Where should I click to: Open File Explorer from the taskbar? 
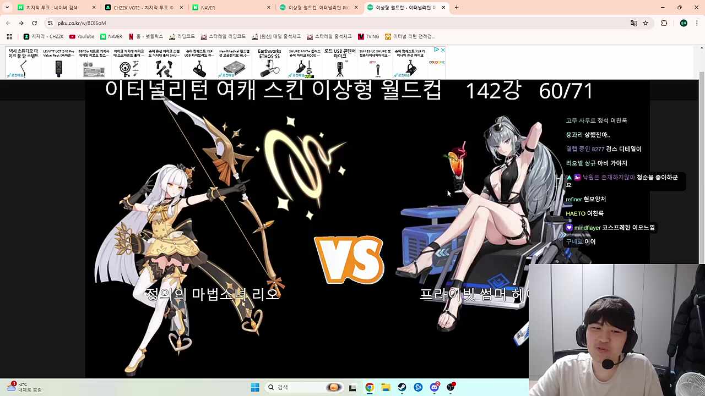[386, 387]
